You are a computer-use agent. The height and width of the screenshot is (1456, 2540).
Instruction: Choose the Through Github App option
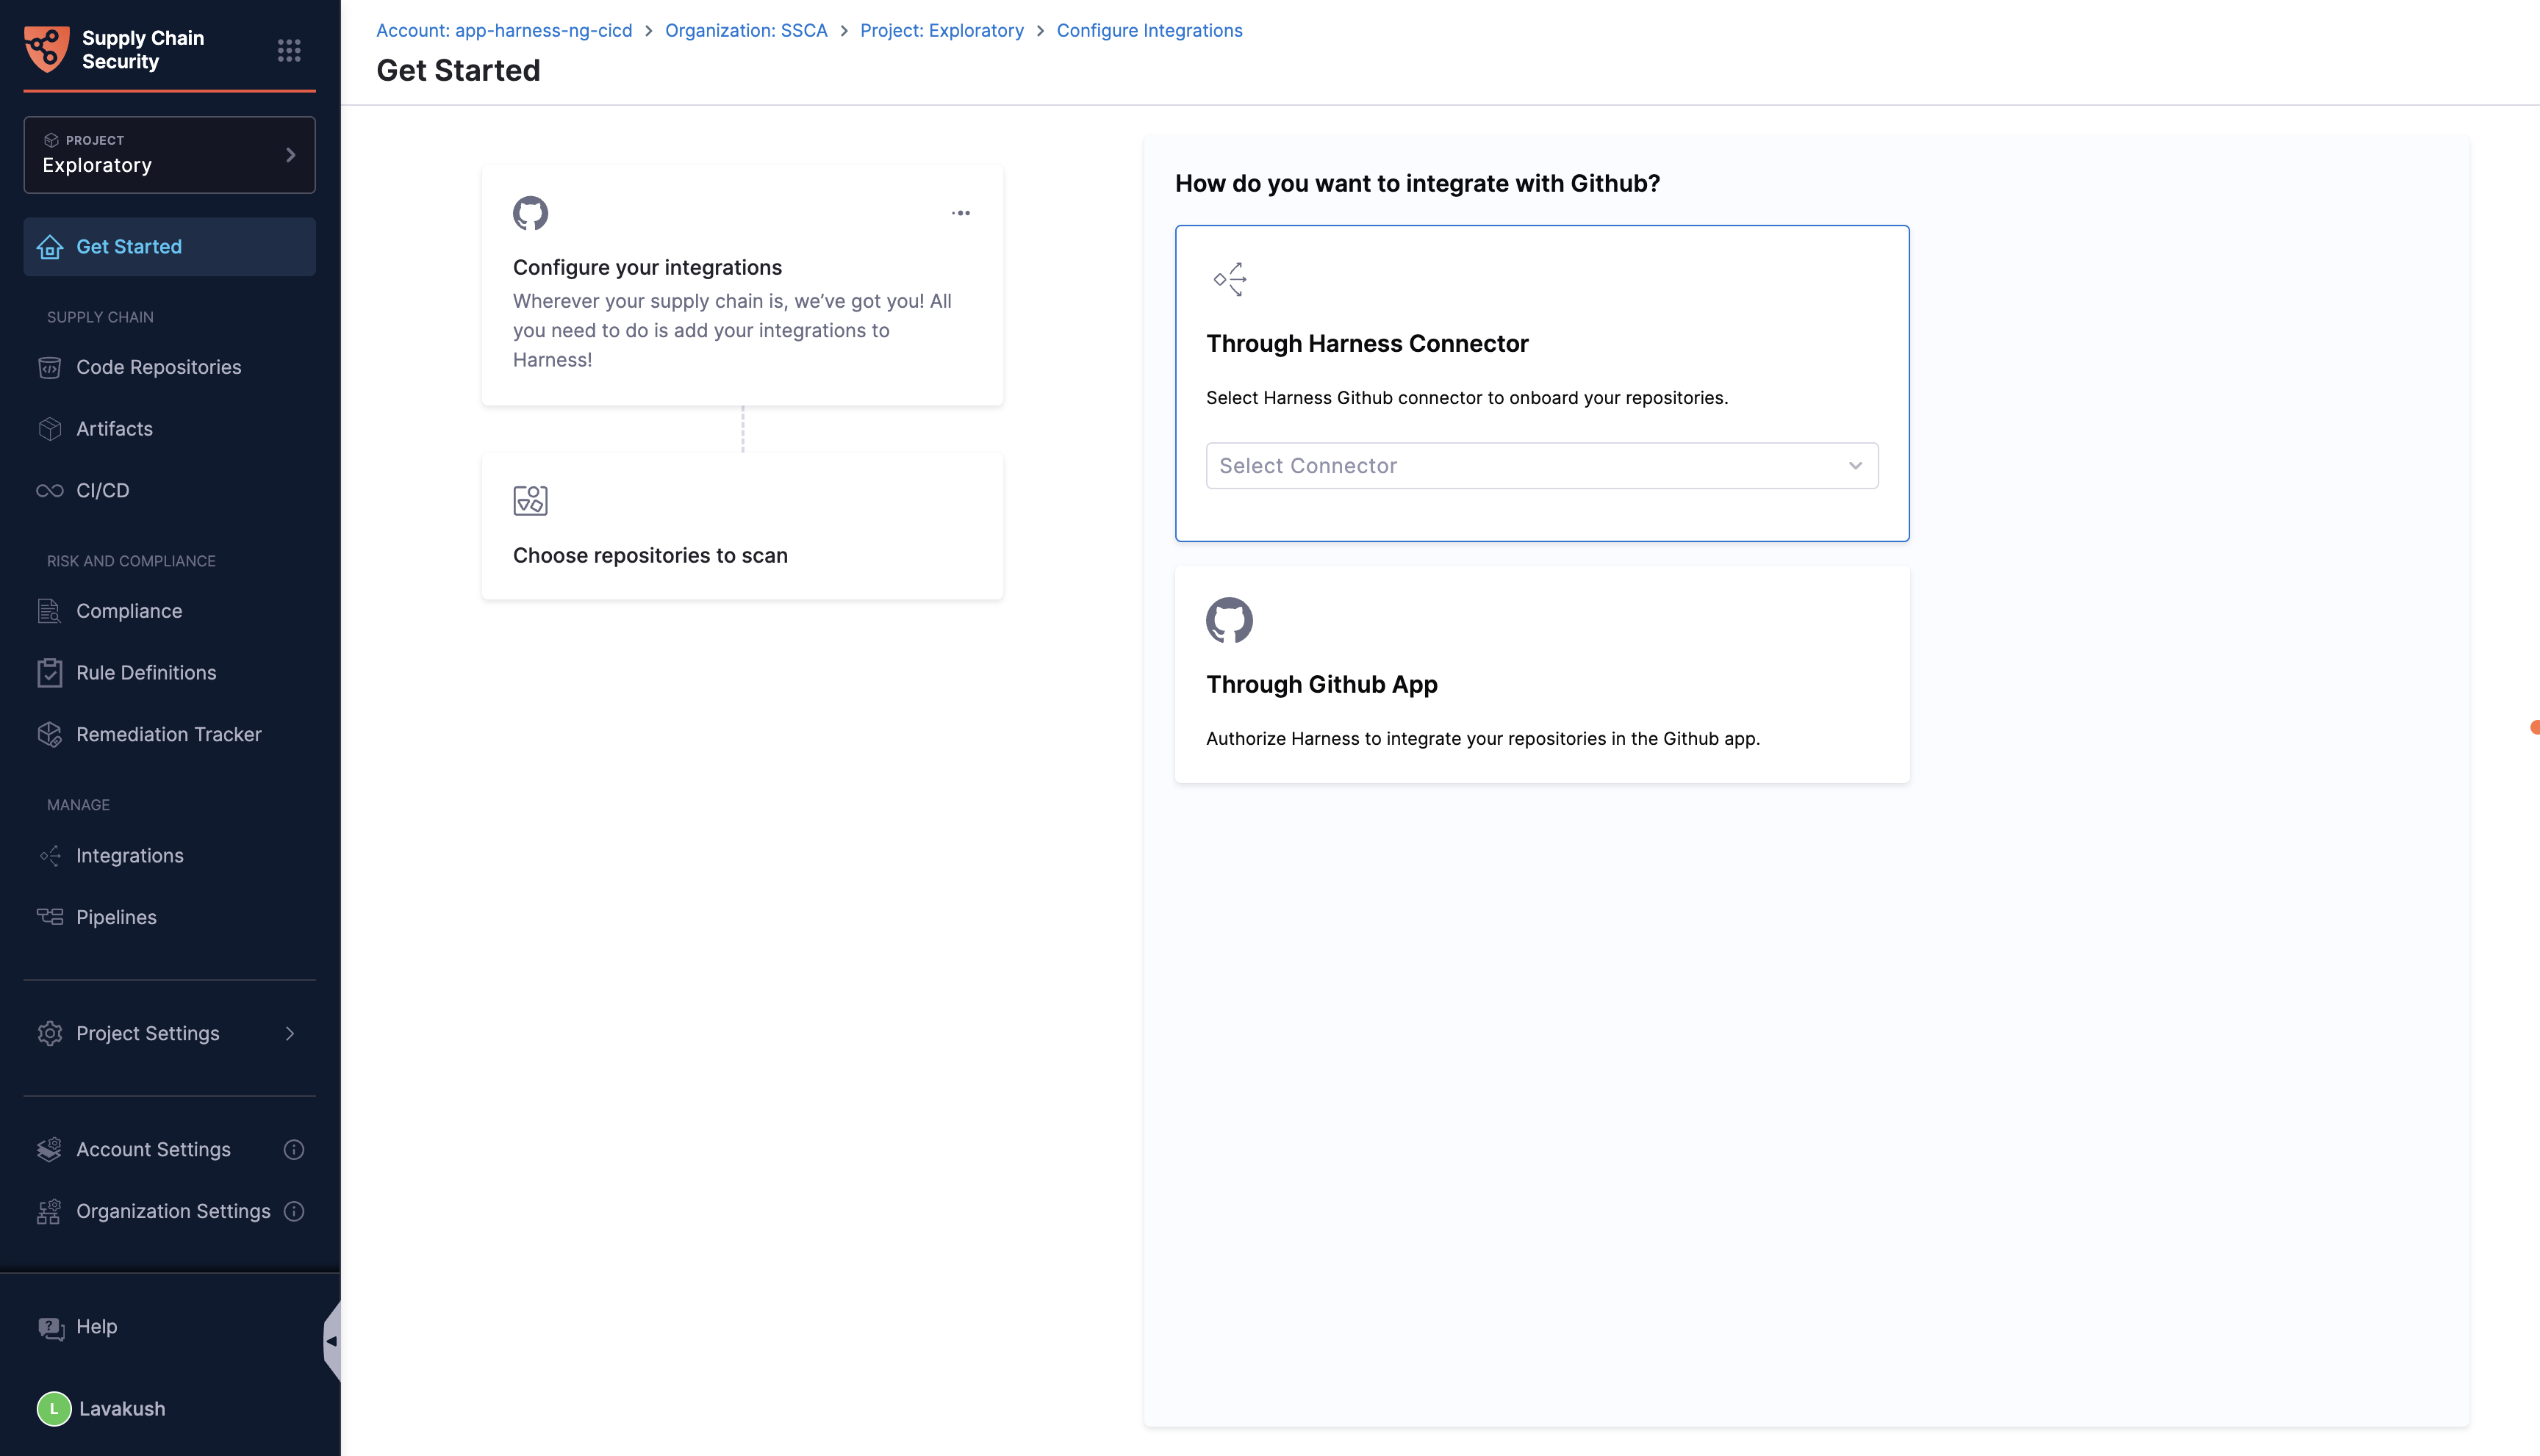(x=1542, y=675)
